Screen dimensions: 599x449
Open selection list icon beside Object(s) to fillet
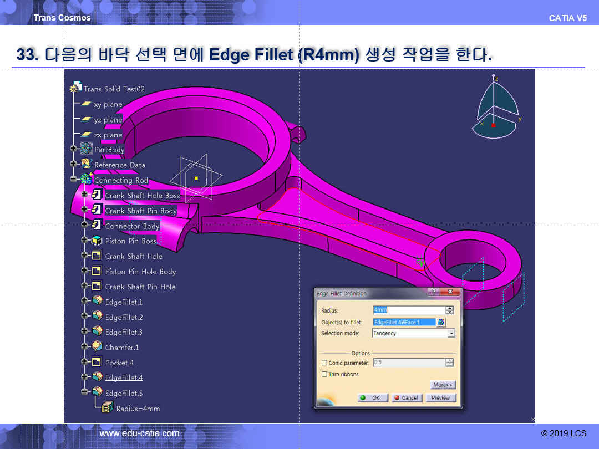click(x=441, y=322)
